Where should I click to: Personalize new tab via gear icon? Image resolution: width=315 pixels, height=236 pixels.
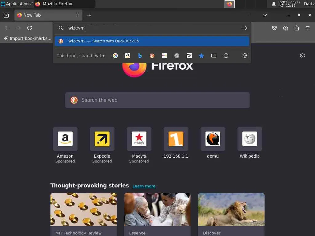coord(302,56)
